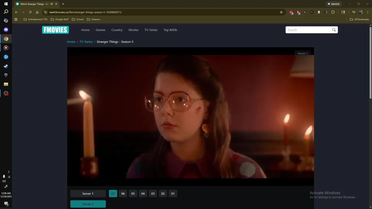Show hidden system tray icons
The height and width of the screenshot is (209, 372).
9,172
